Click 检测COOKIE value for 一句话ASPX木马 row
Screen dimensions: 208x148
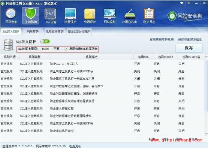[157, 79]
